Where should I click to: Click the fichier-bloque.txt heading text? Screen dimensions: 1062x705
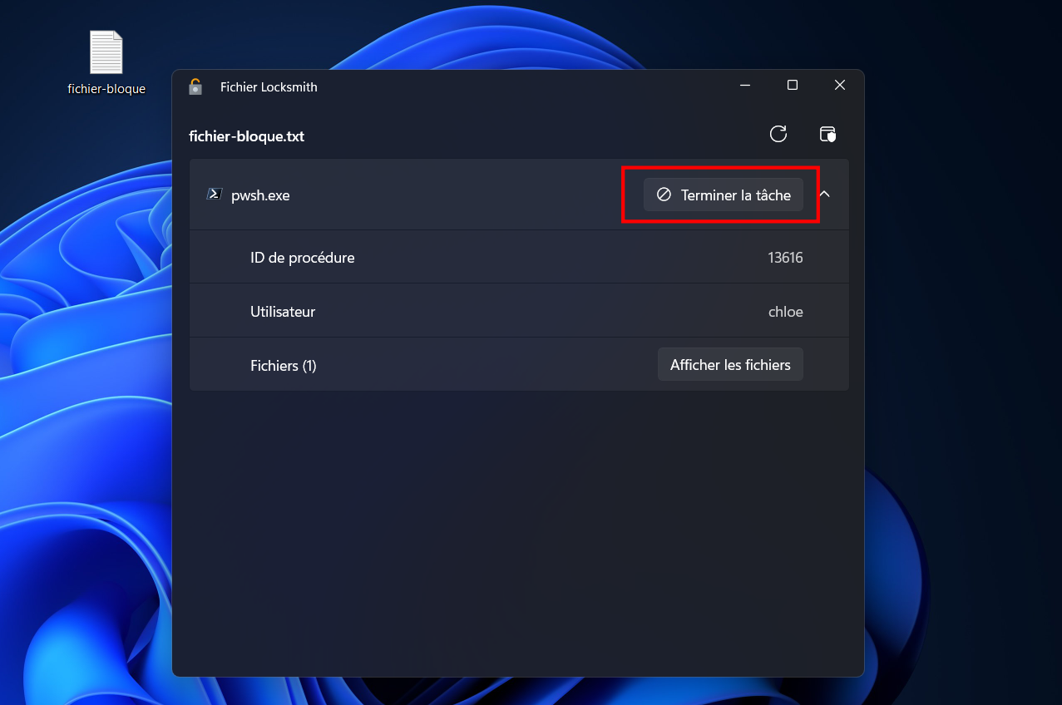pos(247,136)
